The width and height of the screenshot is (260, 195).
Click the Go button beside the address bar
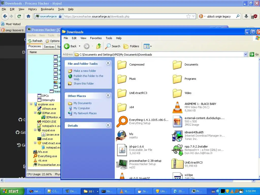(254, 54)
